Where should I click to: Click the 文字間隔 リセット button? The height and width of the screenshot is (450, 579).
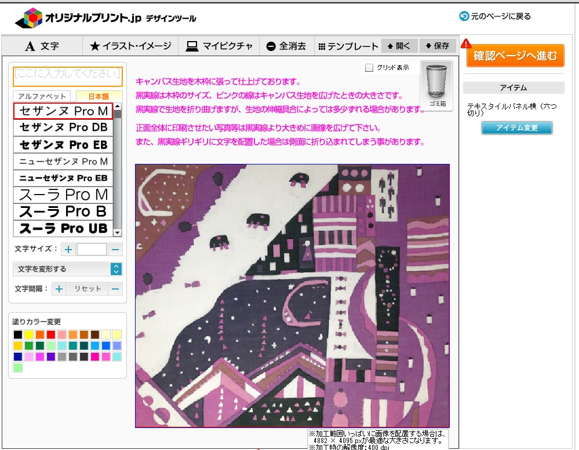(88, 289)
